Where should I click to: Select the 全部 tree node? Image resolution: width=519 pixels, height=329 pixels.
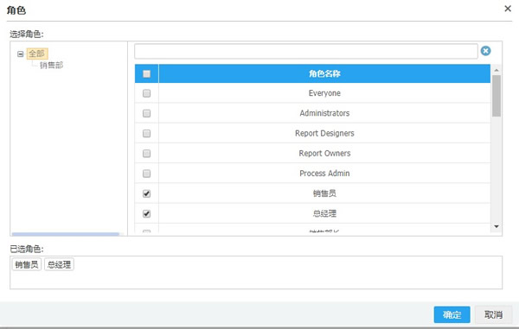tap(37, 54)
